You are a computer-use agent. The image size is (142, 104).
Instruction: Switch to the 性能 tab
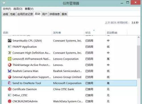[13, 14]
